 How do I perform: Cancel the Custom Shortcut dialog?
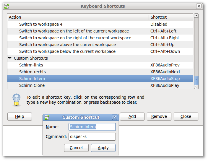pyautogui.click(x=76, y=148)
